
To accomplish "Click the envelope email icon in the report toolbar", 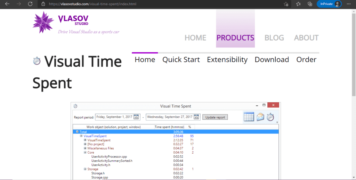I will pyautogui.click(x=260, y=117).
